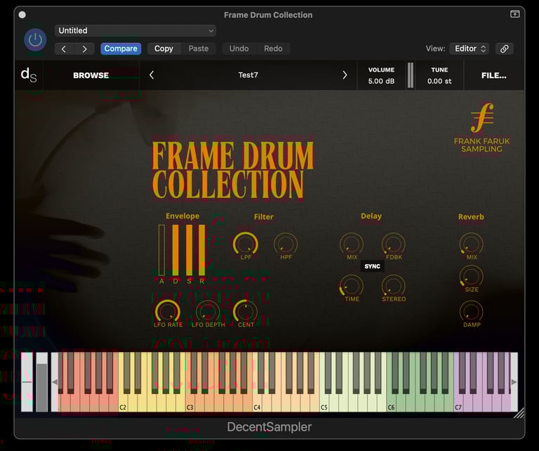The image size is (539, 451).
Task: Click the LPF filter knob
Action: point(246,244)
